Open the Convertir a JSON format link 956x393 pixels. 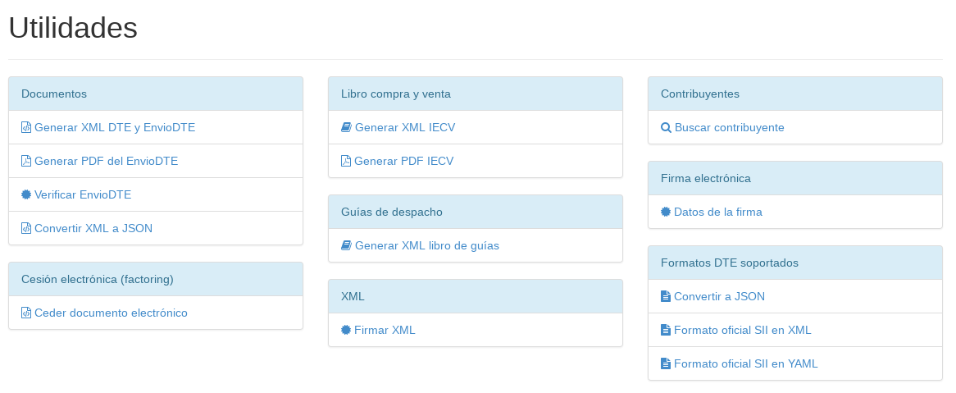pos(719,296)
